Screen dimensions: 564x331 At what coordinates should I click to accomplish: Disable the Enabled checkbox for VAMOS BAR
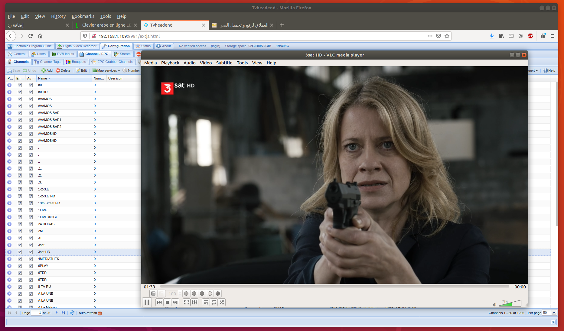coord(20,113)
